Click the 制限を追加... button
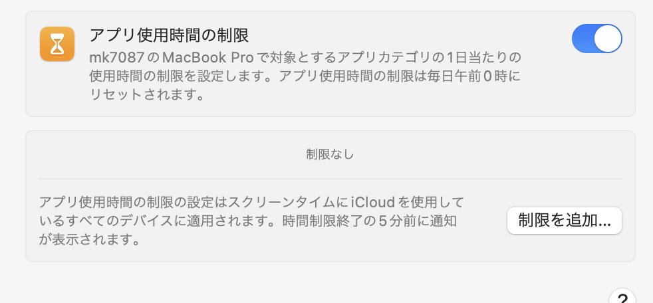The height and width of the screenshot is (303, 653). pos(565,221)
